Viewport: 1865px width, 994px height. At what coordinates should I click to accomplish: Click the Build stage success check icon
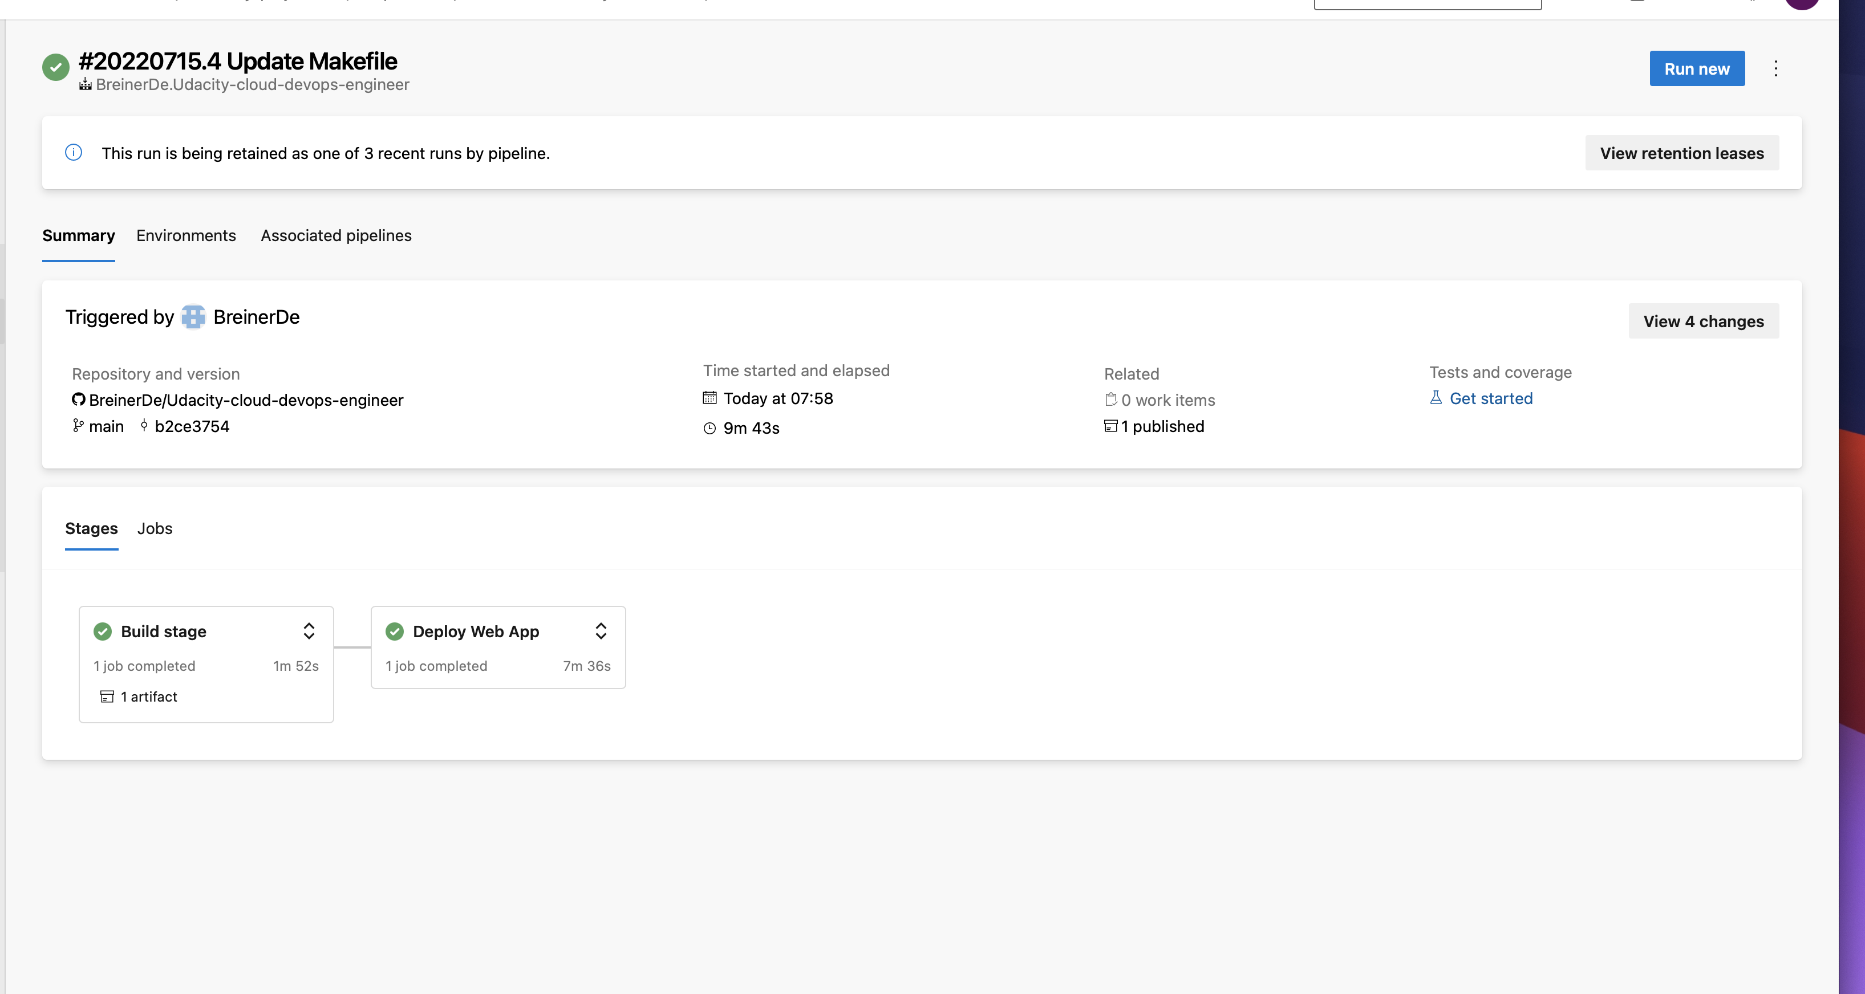coord(103,632)
